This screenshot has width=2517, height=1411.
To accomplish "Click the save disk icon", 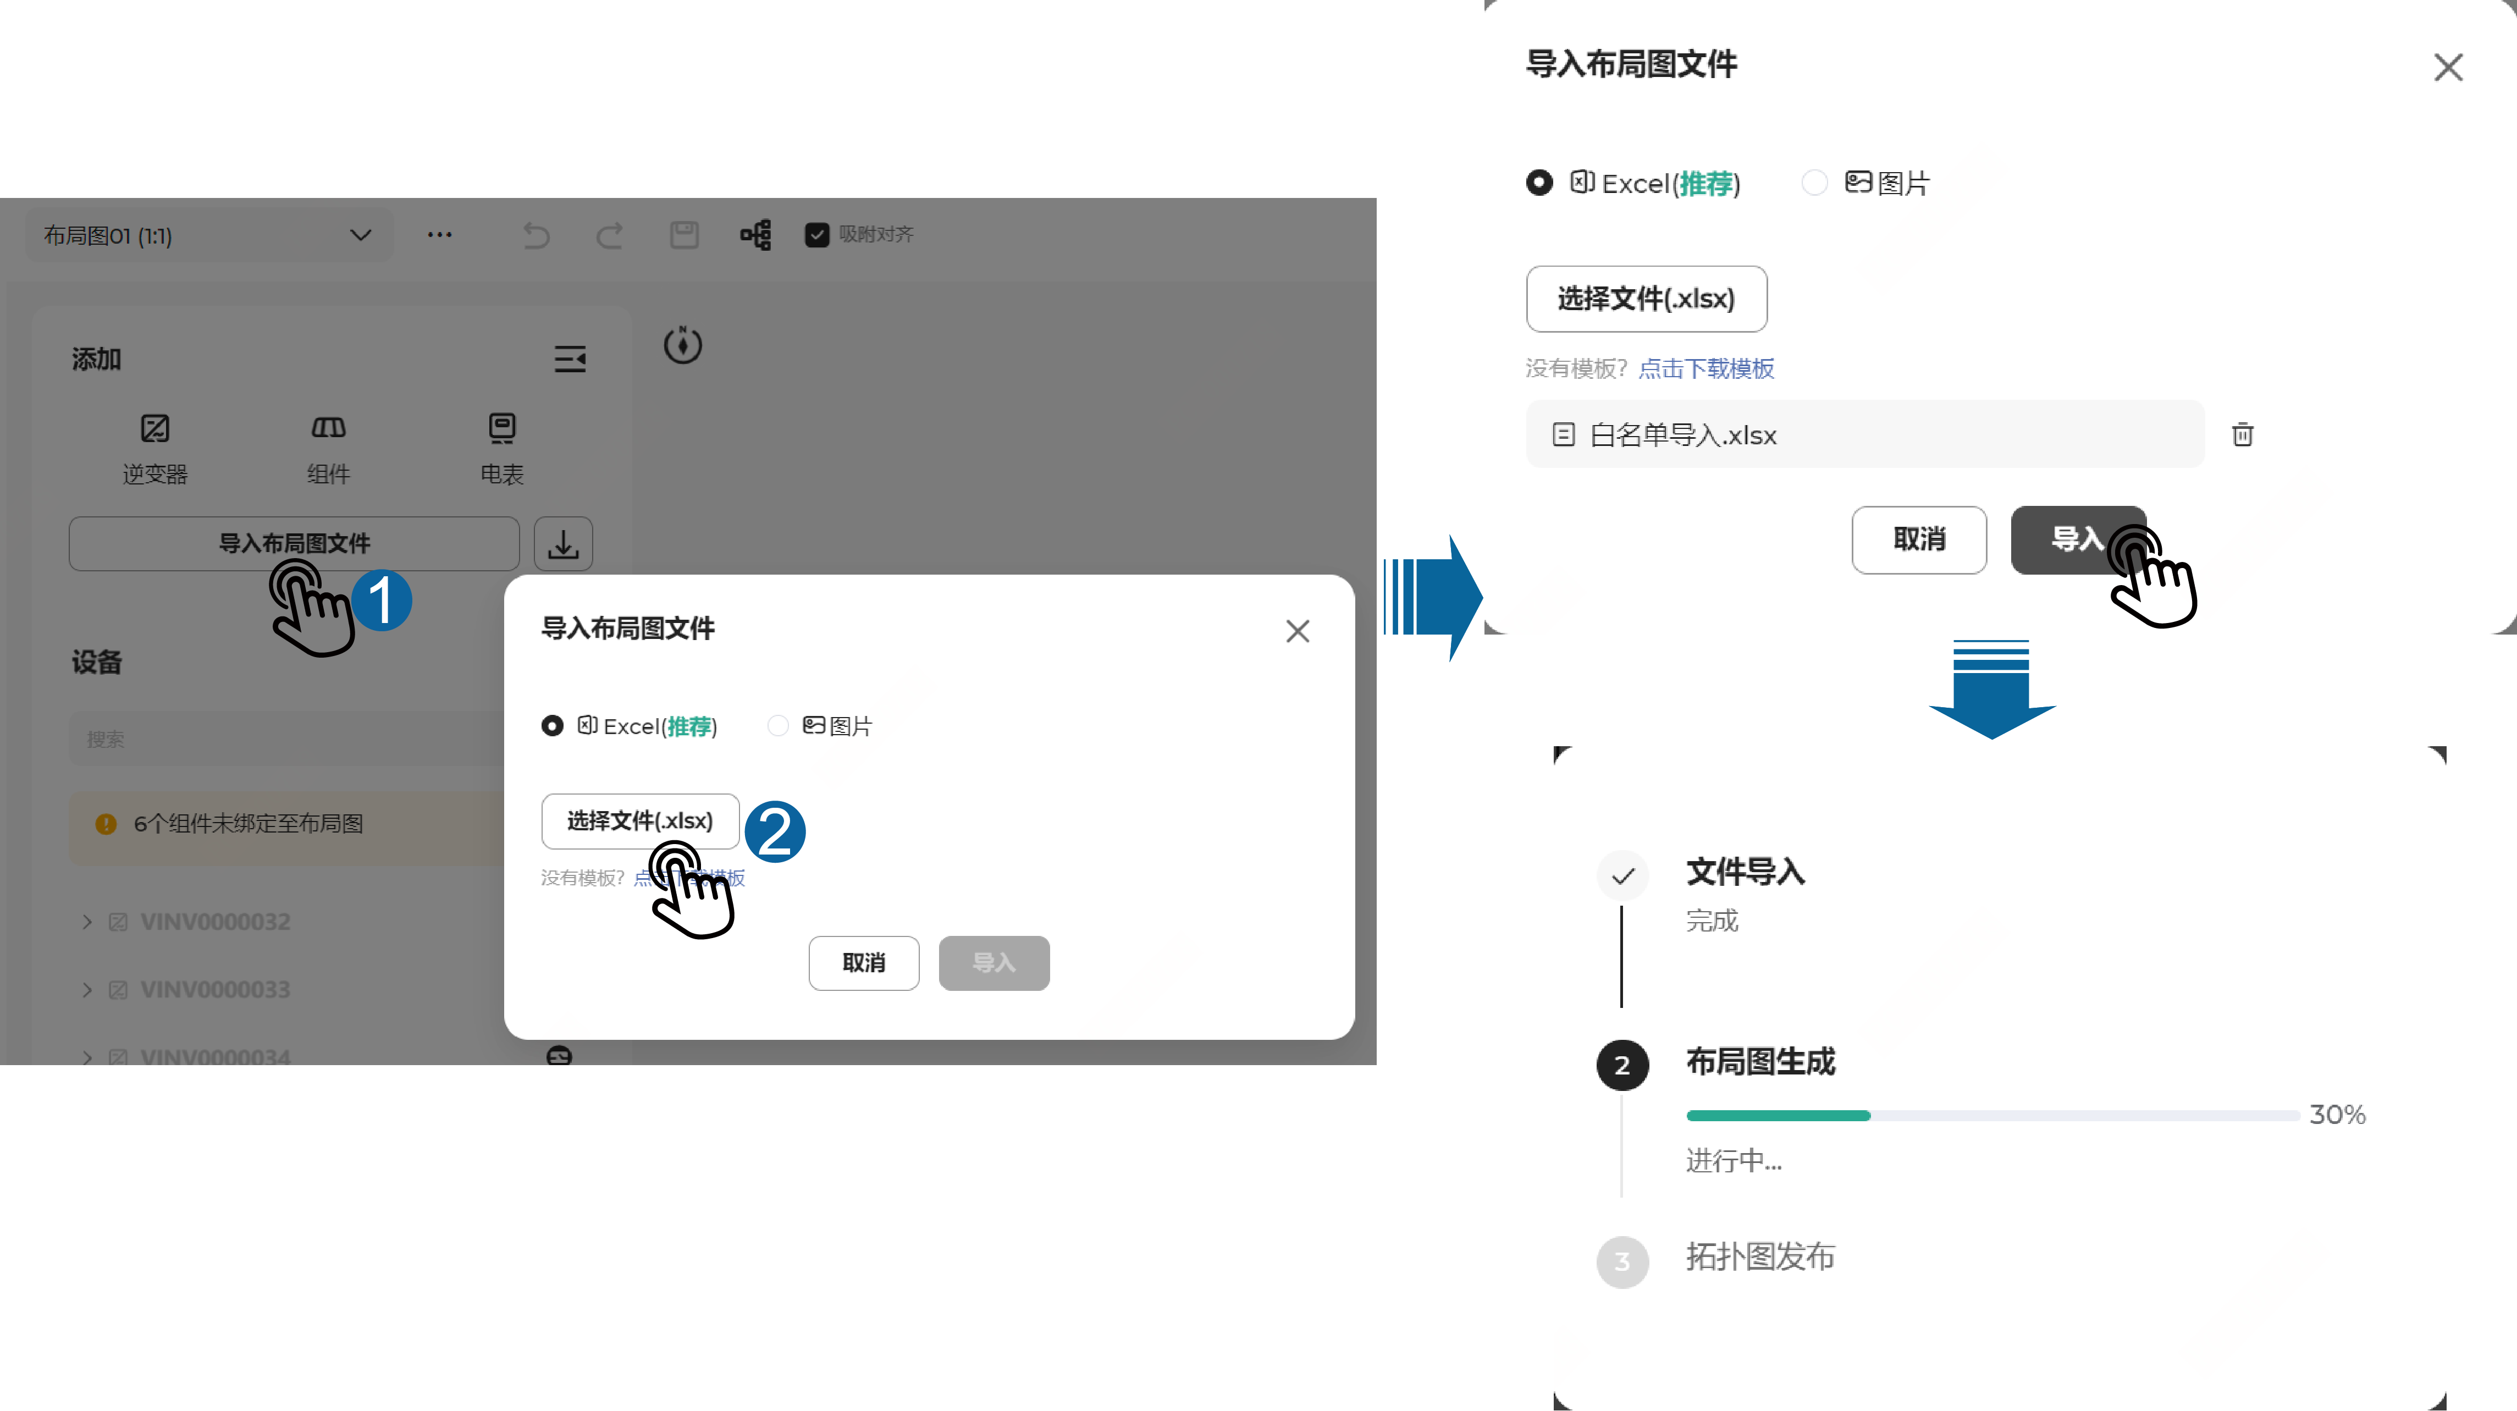I will [684, 234].
